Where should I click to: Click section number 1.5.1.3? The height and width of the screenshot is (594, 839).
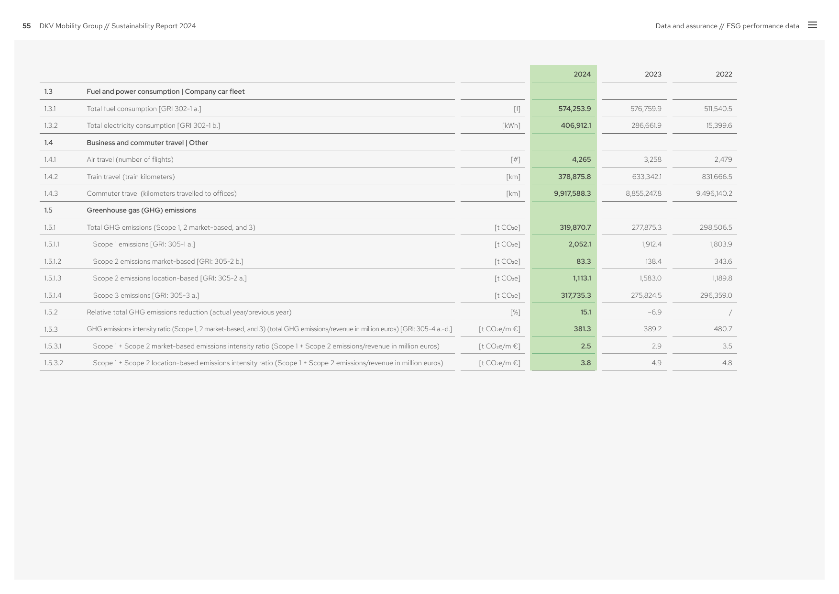pos(53,278)
